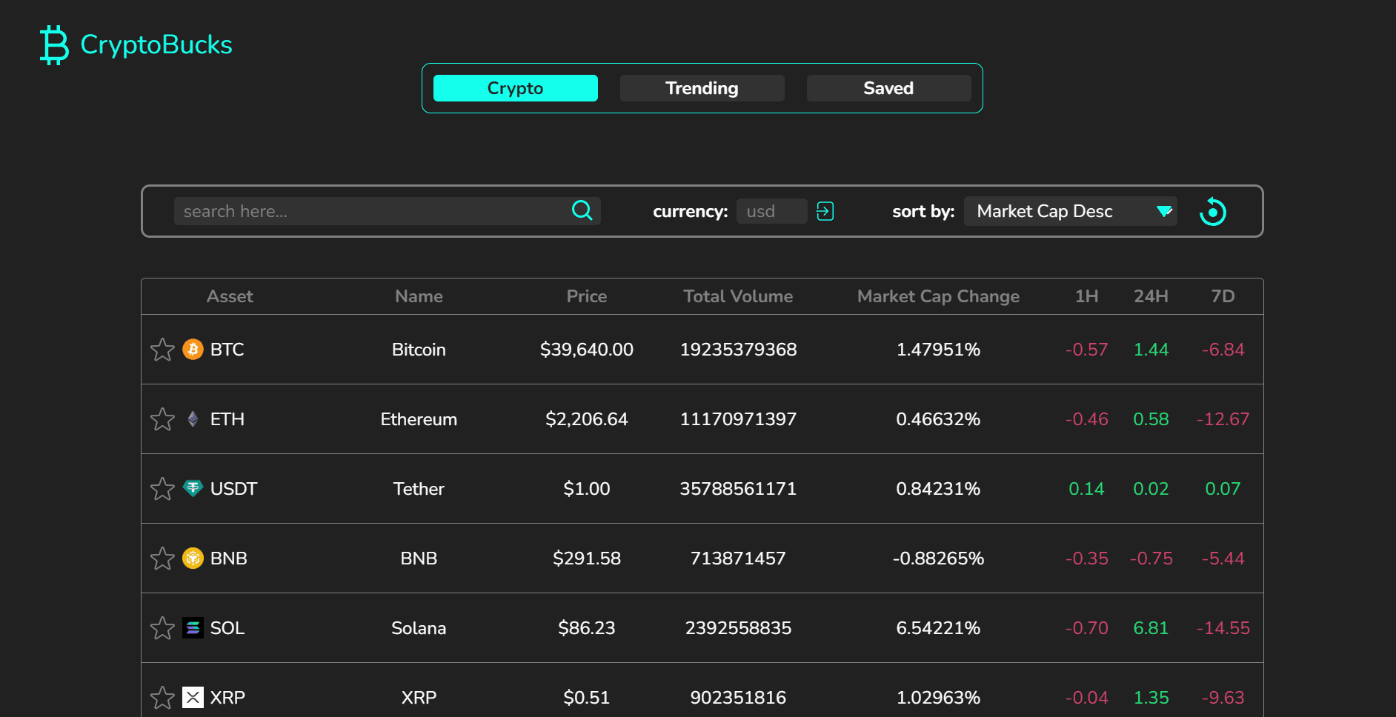This screenshot has width=1396, height=717.
Task: Click the 1H column header
Action: coord(1087,296)
